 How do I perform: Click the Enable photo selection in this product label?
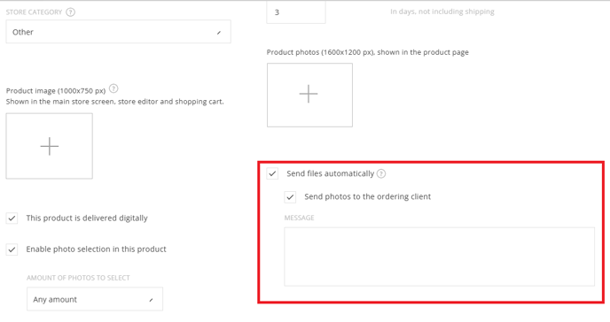(96, 249)
